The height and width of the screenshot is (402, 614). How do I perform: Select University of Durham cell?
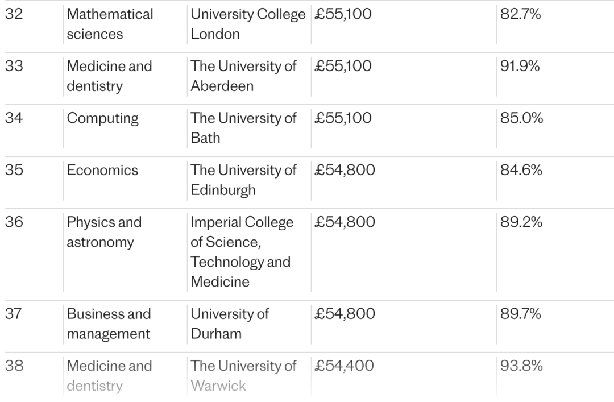(x=230, y=324)
